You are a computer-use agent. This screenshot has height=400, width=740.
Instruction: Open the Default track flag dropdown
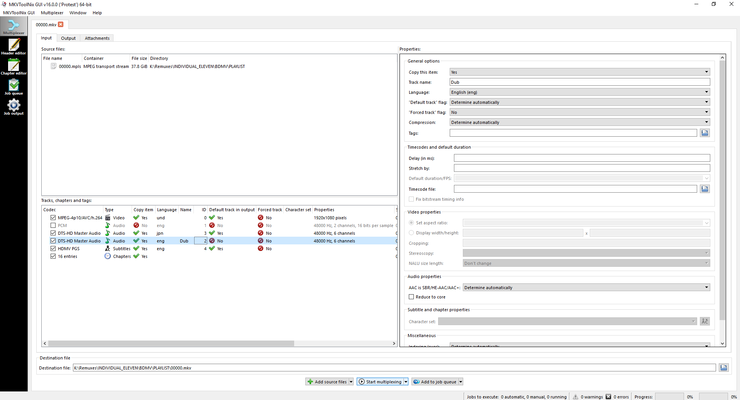[580, 102]
